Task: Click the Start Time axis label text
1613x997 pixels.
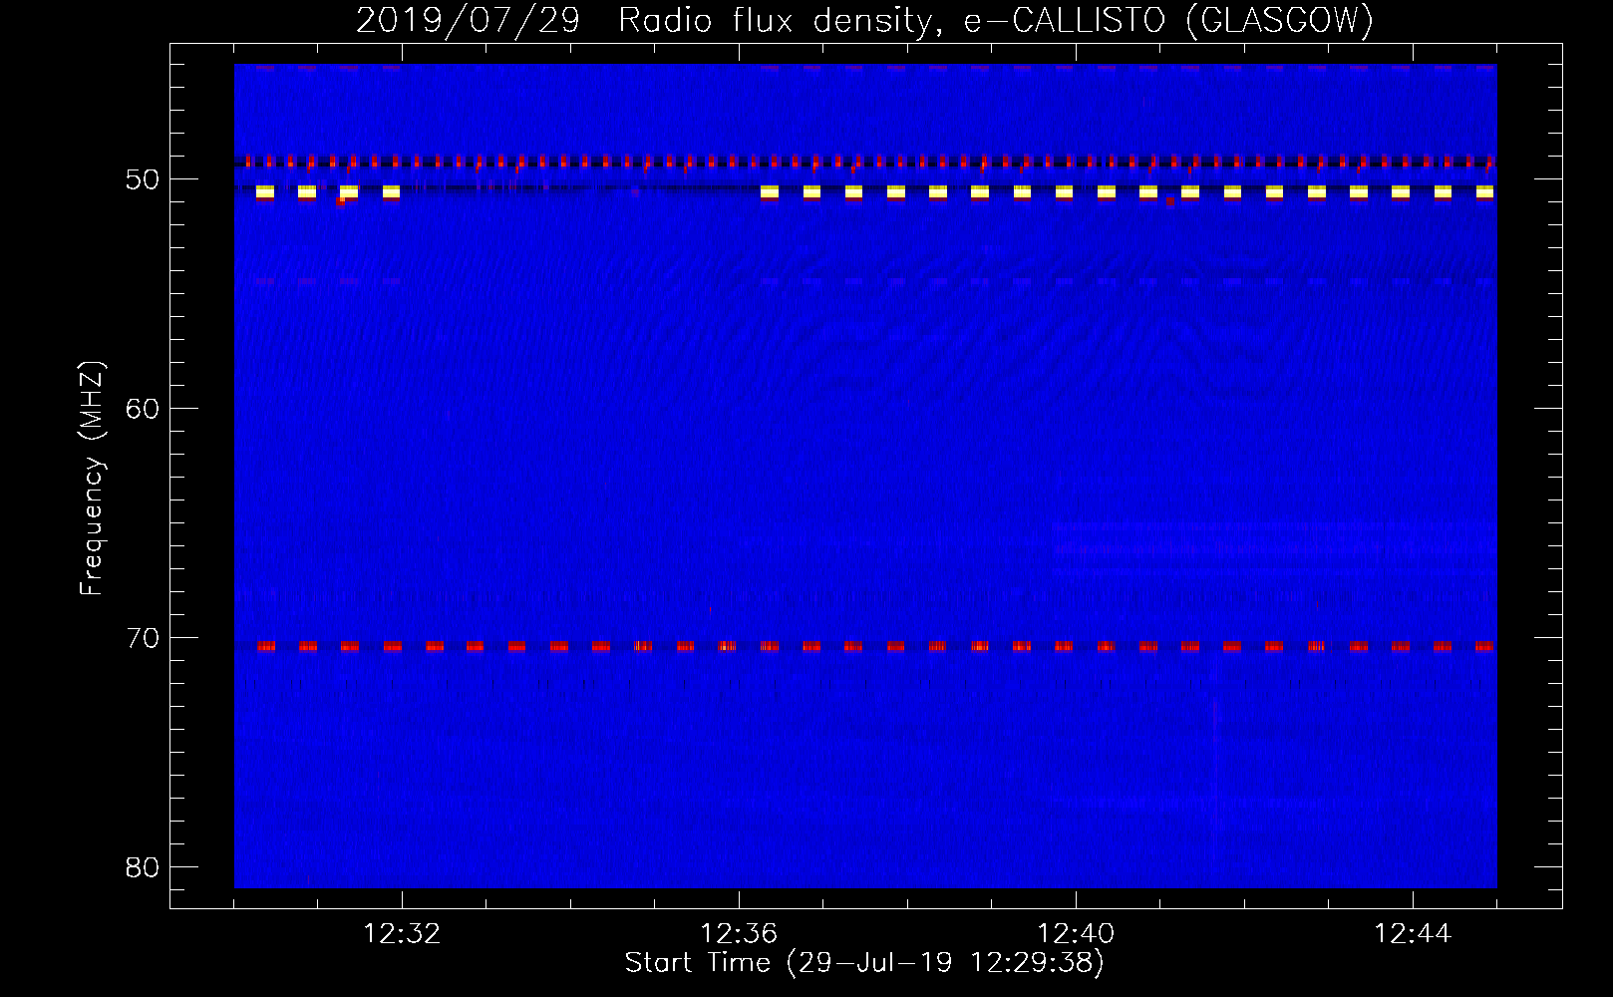Action: pyautogui.click(x=864, y=963)
